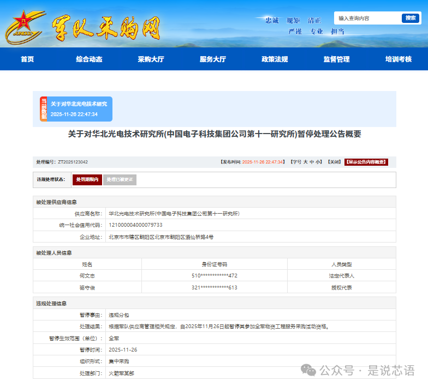Select the 处罚期限内 status tab

87,179
